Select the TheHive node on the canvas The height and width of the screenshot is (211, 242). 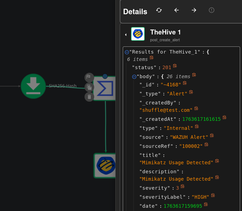tap(106, 166)
